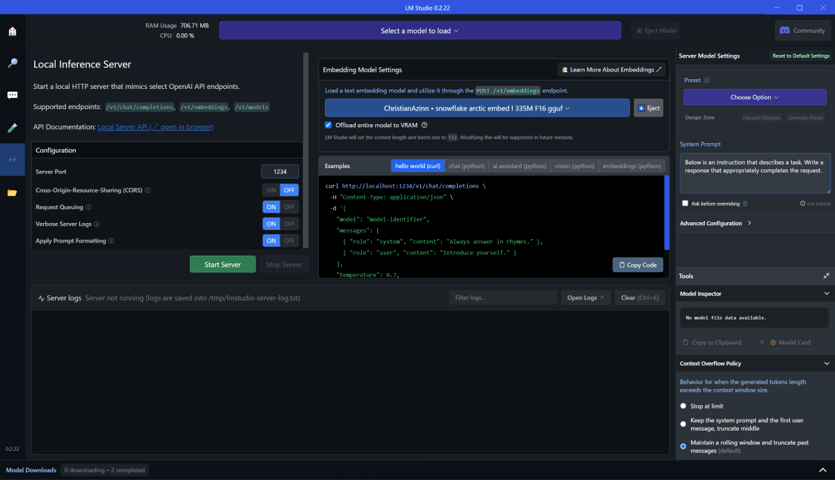
Task: Click Copy to Clipboard in Model Inspector
Action: point(716,342)
